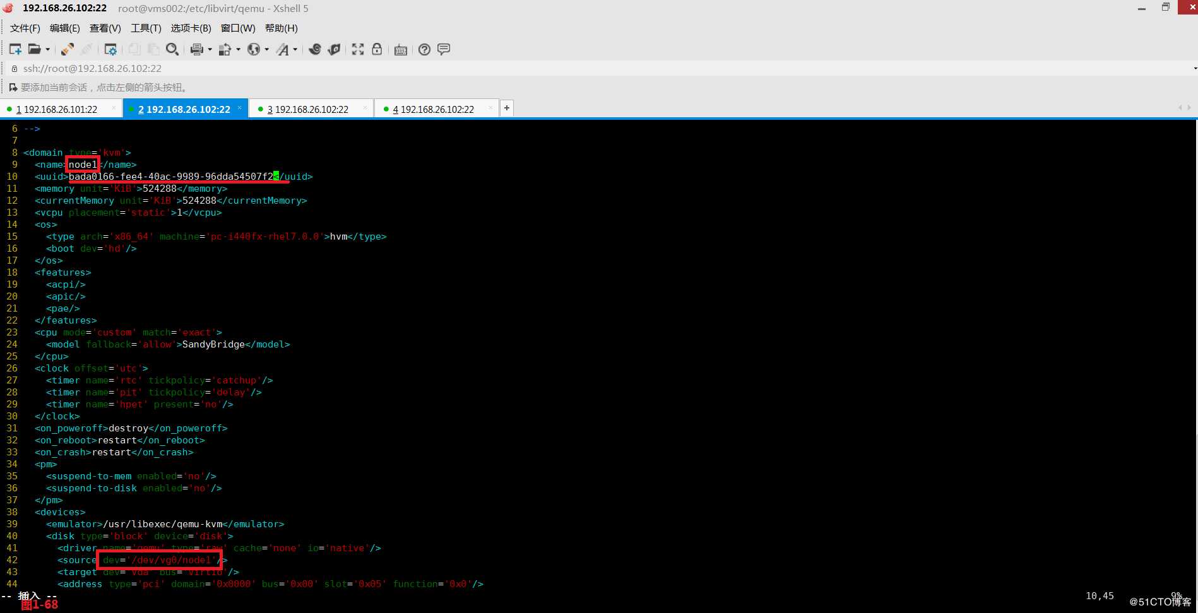The height and width of the screenshot is (613, 1198).
Task: Click the destroy text in on_poweroff line
Action: tap(128, 428)
